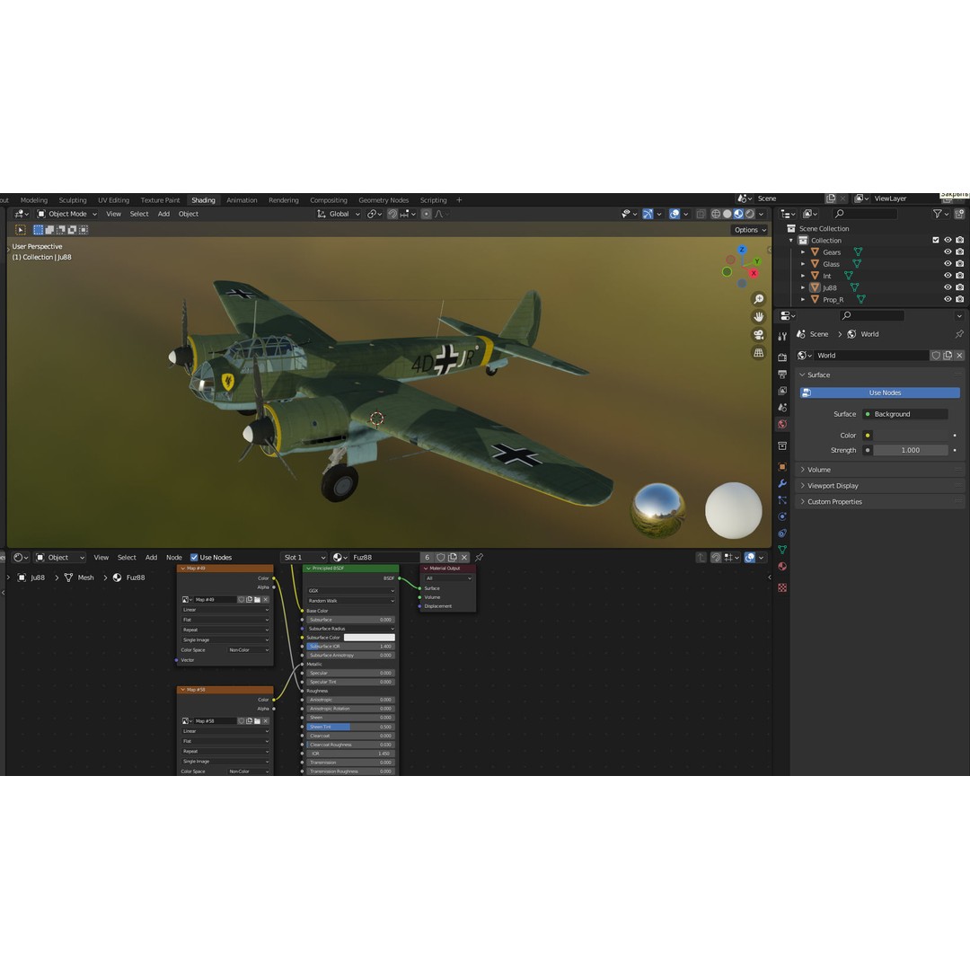The height and width of the screenshot is (970, 970).
Task: Open the Tool settings properties tab
Action: pos(782,336)
